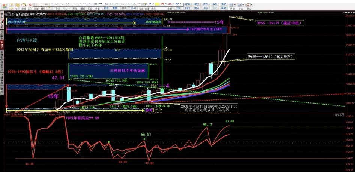The height and width of the screenshot is (172, 355).
Task: Switch to the 分时图 sidebar tab
Action: [x=2, y=34]
